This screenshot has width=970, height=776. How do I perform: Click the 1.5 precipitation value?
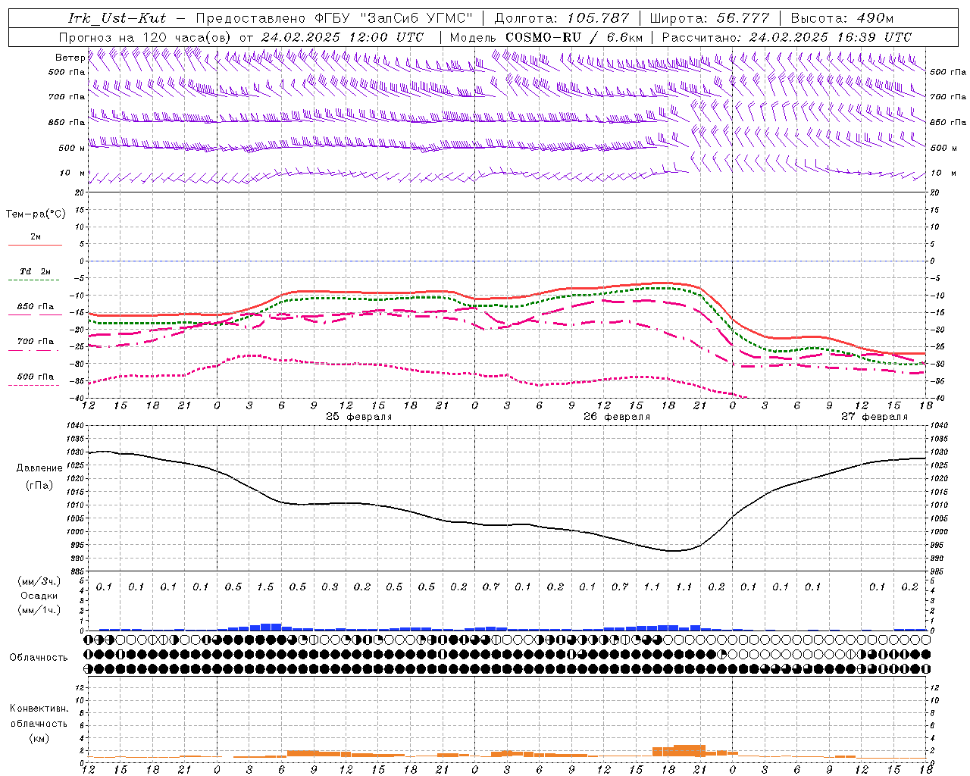coord(265,587)
